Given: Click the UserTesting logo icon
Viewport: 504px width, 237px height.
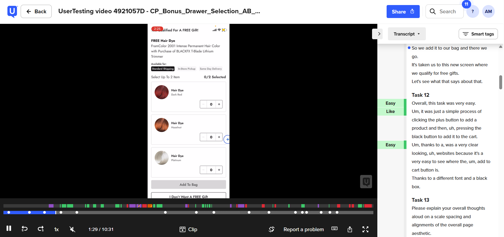Looking at the screenshot, I should pyautogui.click(x=12, y=12).
